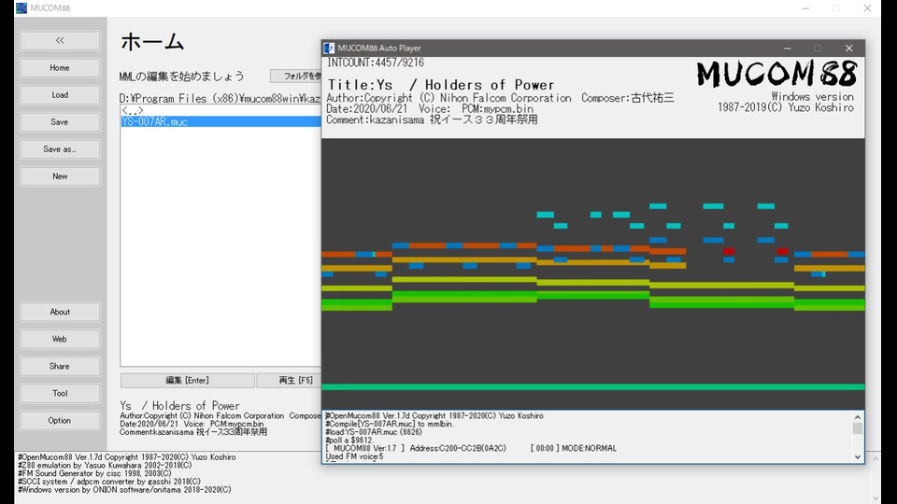Open the Tool section
This screenshot has height=504, width=897.
60,393
